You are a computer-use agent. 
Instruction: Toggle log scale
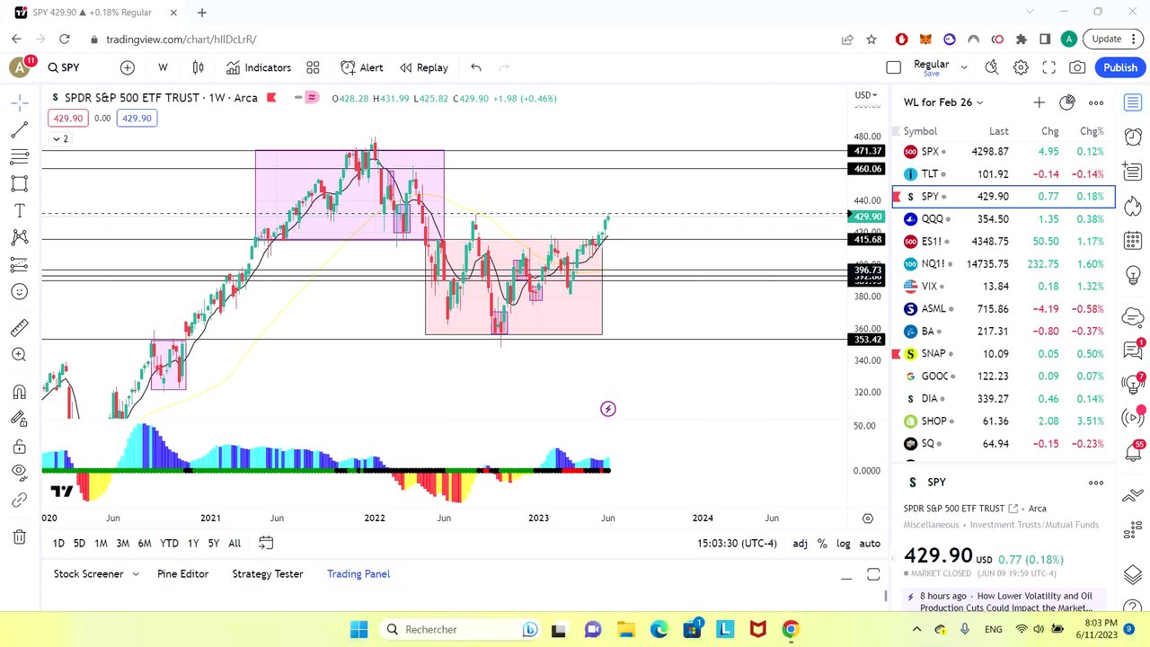click(x=844, y=543)
